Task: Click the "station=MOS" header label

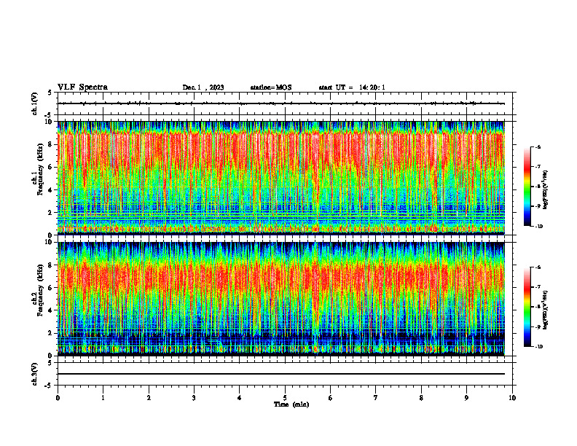Action: (271, 87)
